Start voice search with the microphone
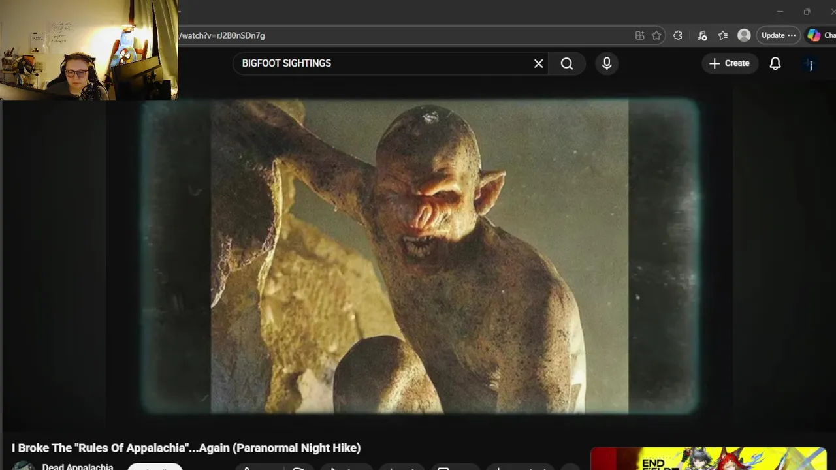 (x=607, y=63)
